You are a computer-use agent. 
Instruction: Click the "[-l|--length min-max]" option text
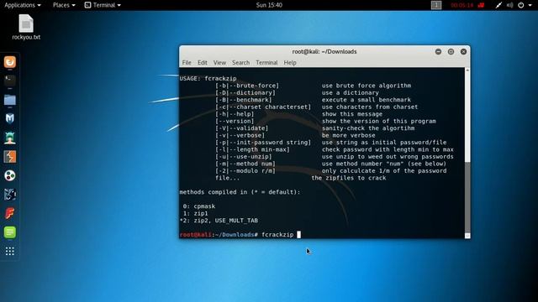252,149
